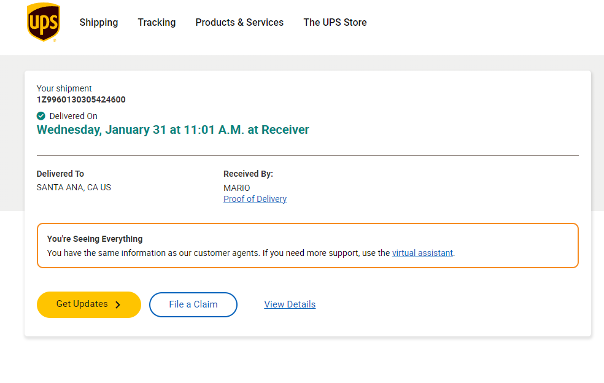This screenshot has width=604, height=383.
Task: Open the Proof of Delivery link
Action: (255, 199)
